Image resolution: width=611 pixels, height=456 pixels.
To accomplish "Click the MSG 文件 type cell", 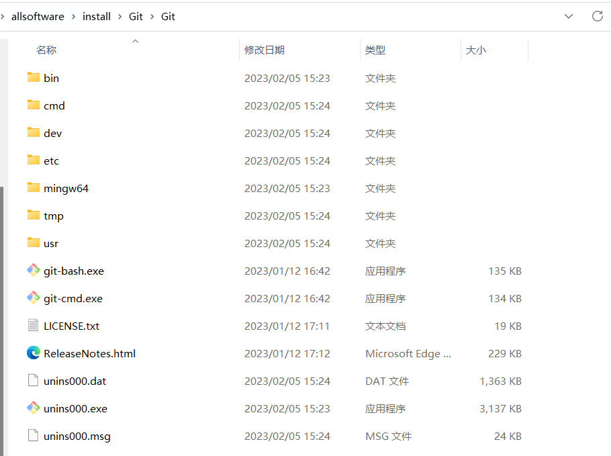I will tap(389, 437).
